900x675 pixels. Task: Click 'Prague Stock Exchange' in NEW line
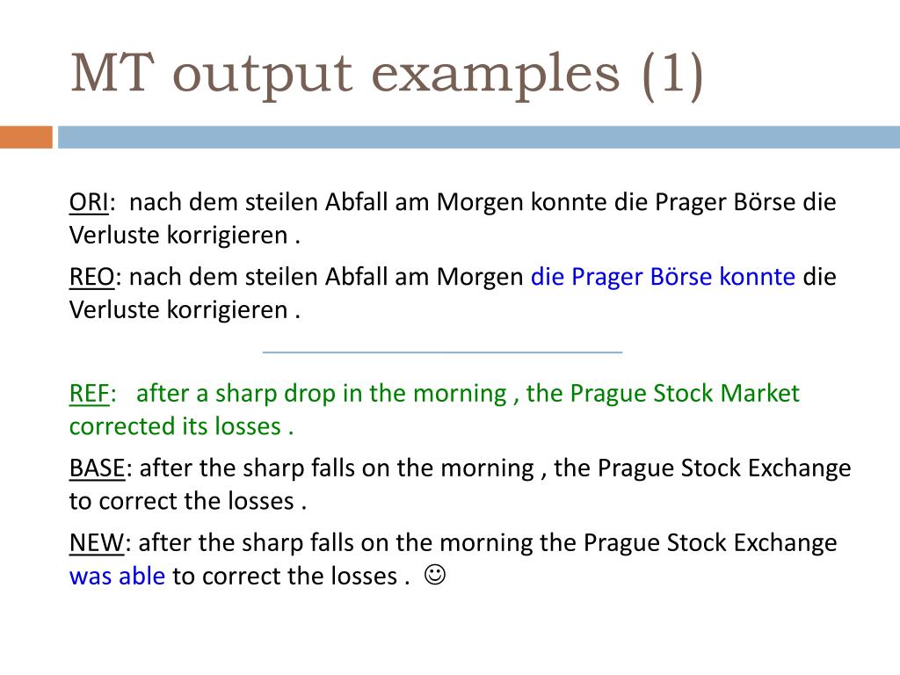click(710, 543)
